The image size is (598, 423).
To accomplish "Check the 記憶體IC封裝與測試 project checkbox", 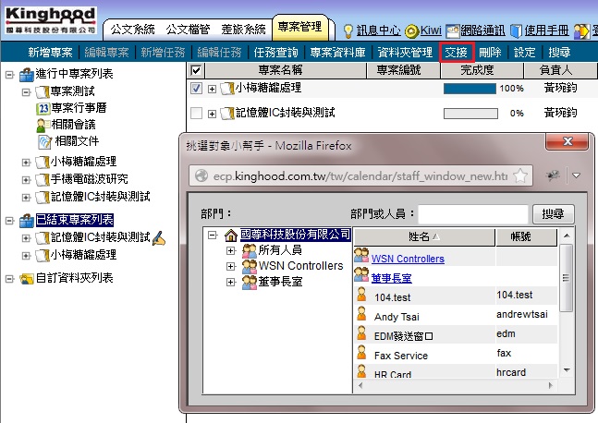I will [196, 113].
